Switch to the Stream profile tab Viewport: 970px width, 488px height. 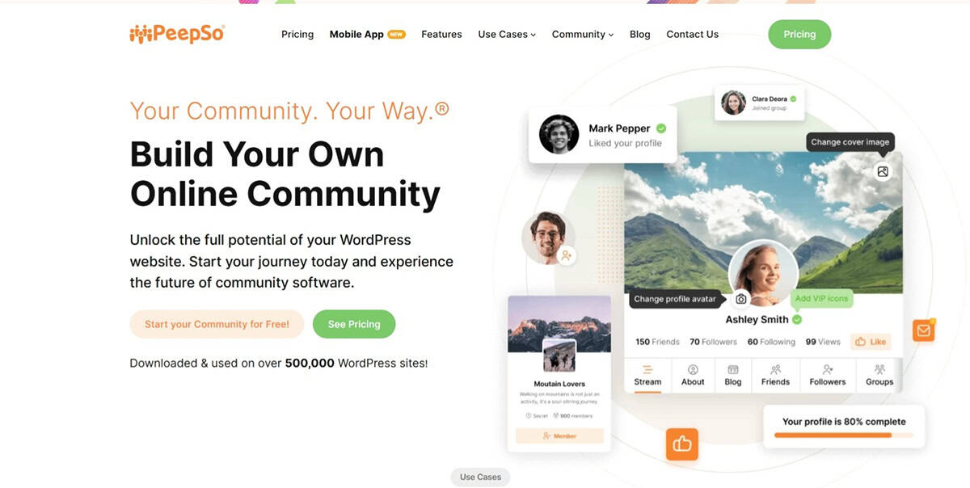tap(647, 375)
